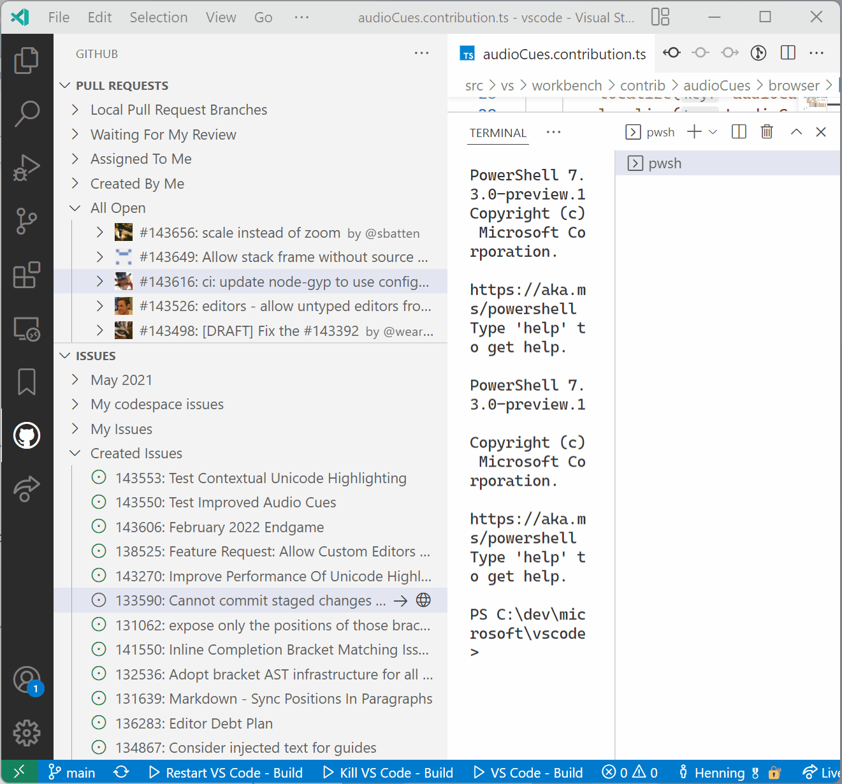Click the arrow icon on issue 133590
Screen dimensions: 842x784
click(400, 600)
